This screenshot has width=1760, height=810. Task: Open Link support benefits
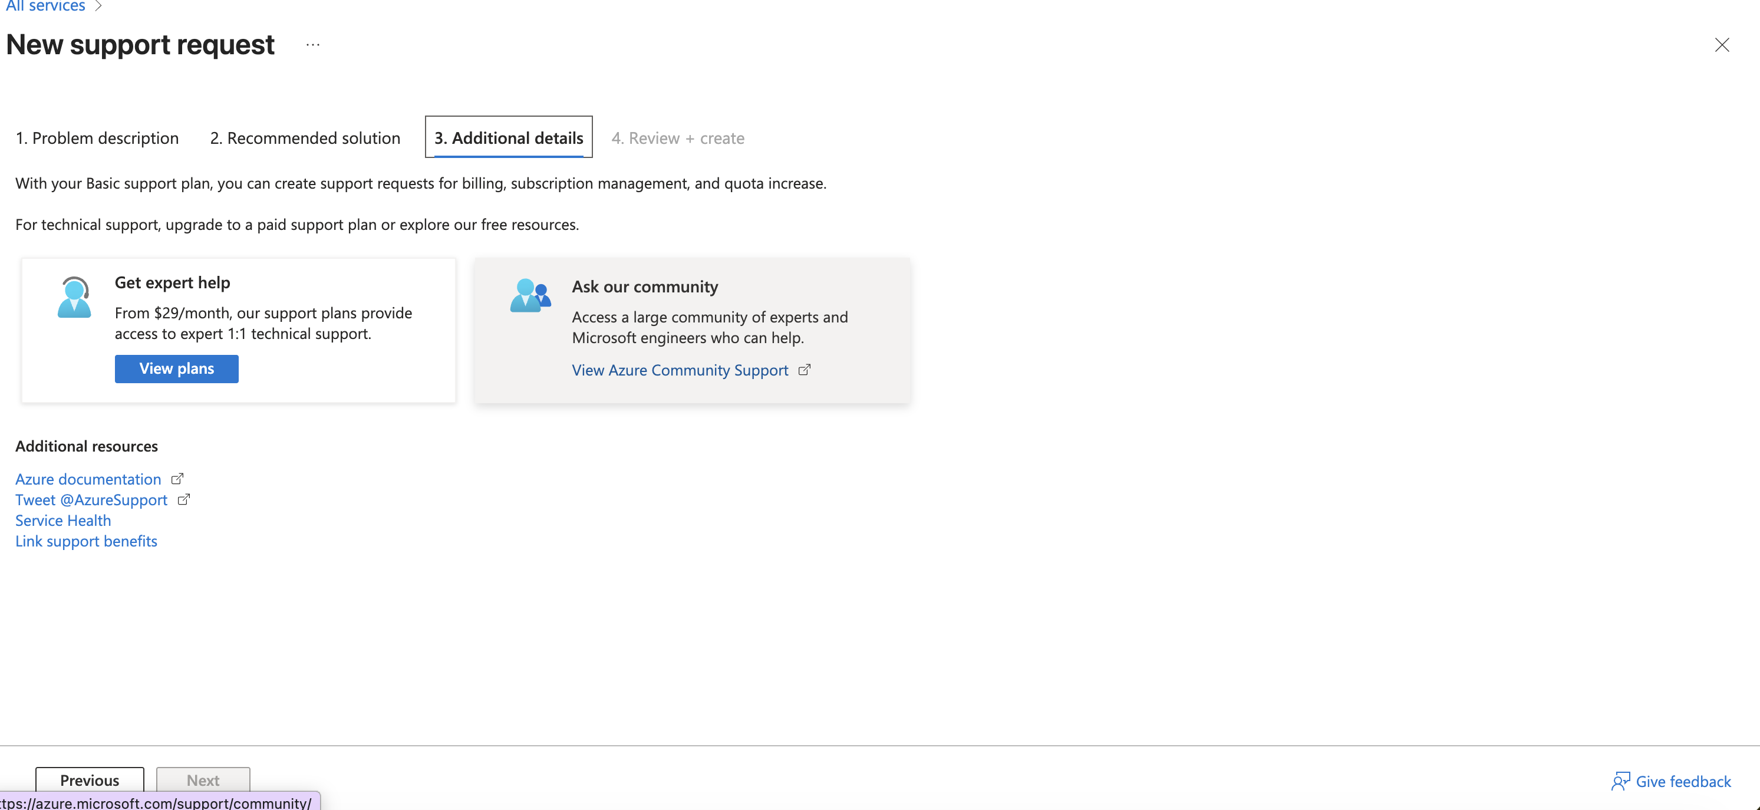point(86,541)
